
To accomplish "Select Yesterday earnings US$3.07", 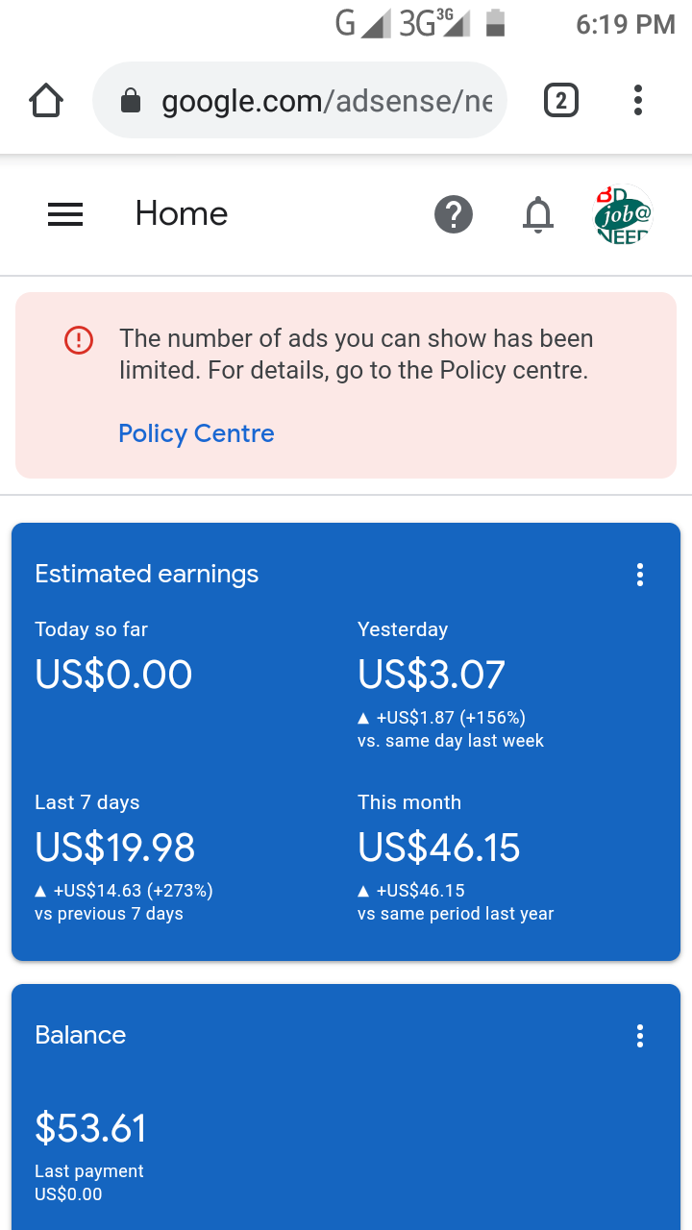I will coord(432,674).
